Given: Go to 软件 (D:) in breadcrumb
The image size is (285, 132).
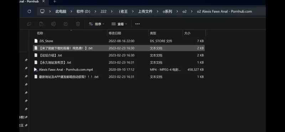Looking at the screenshot, I should click(x=83, y=11).
